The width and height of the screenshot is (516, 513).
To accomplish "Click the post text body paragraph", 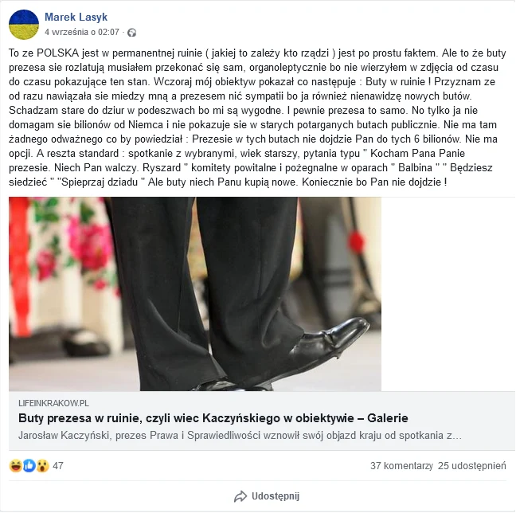I will tap(257, 118).
